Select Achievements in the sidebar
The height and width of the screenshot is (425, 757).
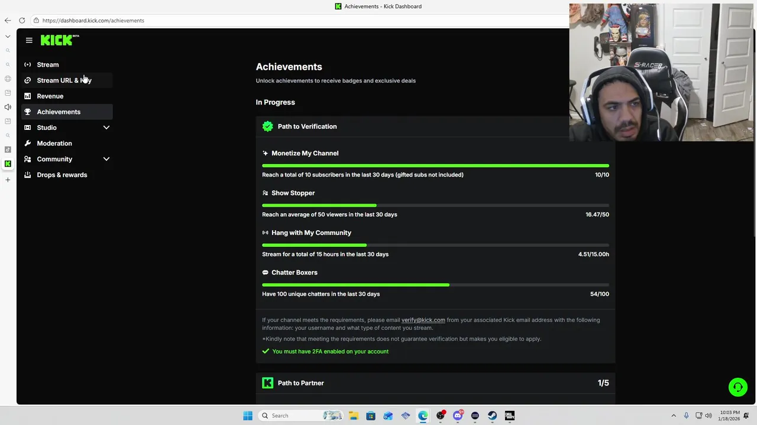click(x=67, y=112)
